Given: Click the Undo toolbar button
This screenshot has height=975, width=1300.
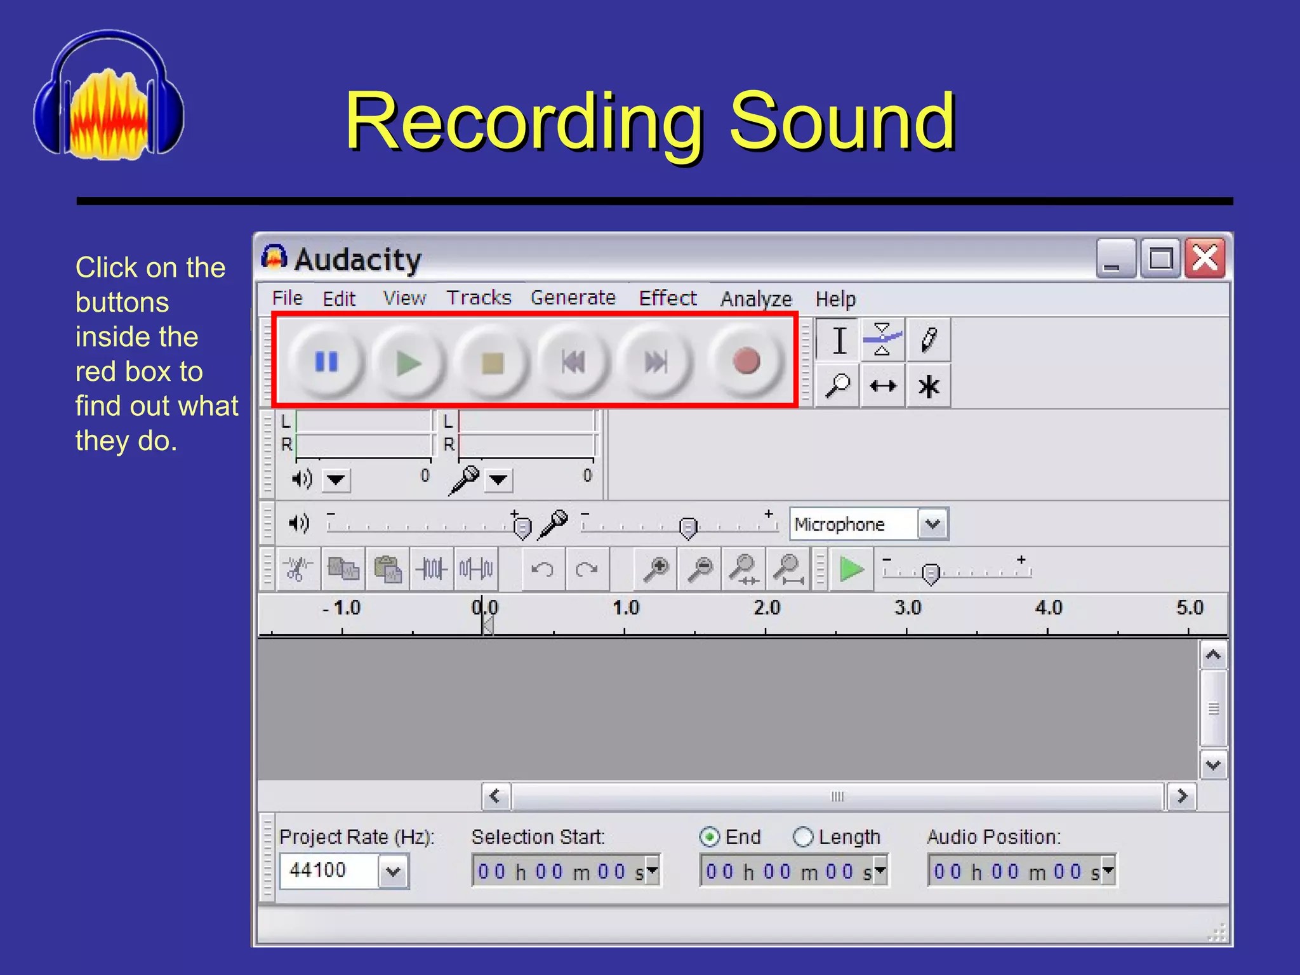Looking at the screenshot, I should (542, 569).
